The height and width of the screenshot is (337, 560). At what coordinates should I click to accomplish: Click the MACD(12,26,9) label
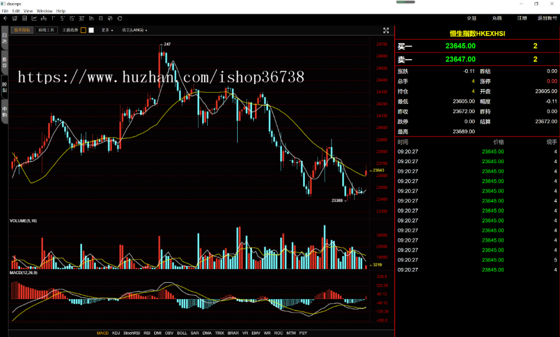click(23, 273)
